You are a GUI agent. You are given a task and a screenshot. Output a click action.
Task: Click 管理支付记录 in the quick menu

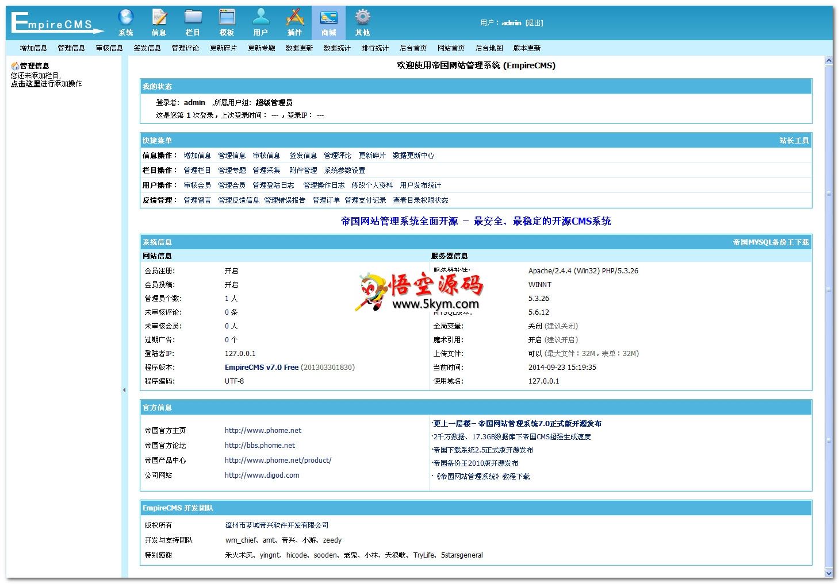[x=365, y=200]
